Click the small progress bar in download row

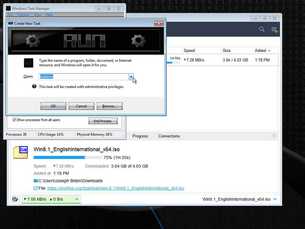point(174,63)
